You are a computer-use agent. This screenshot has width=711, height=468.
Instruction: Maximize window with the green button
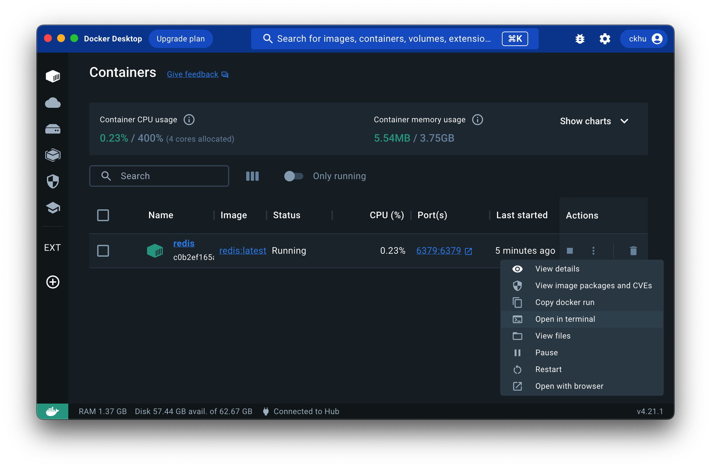(x=74, y=38)
